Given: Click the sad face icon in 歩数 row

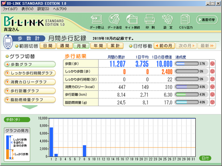Looking at the screenshot, I should point(212,64).
